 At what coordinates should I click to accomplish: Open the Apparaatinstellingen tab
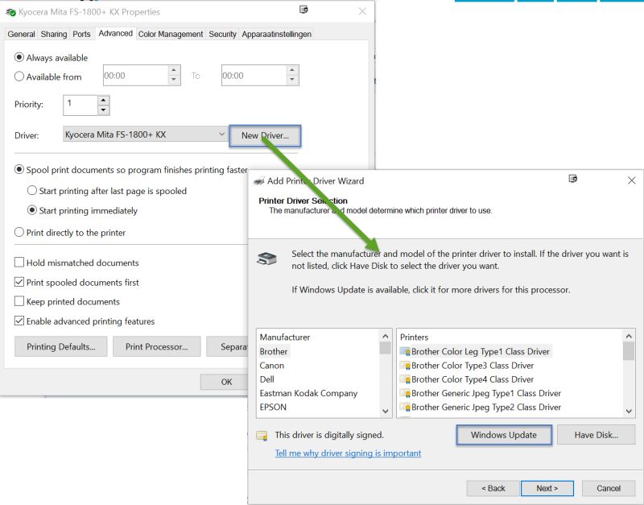(277, 34)
